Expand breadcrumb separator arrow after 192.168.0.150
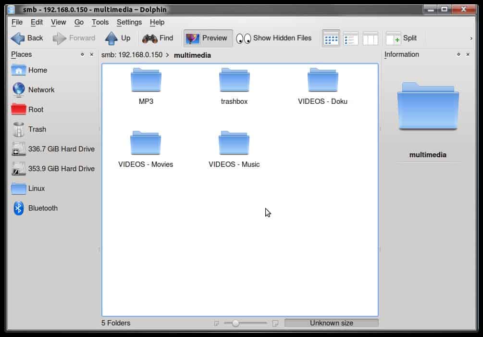Screen dimensions: 483x337 (x=167, y=55)
